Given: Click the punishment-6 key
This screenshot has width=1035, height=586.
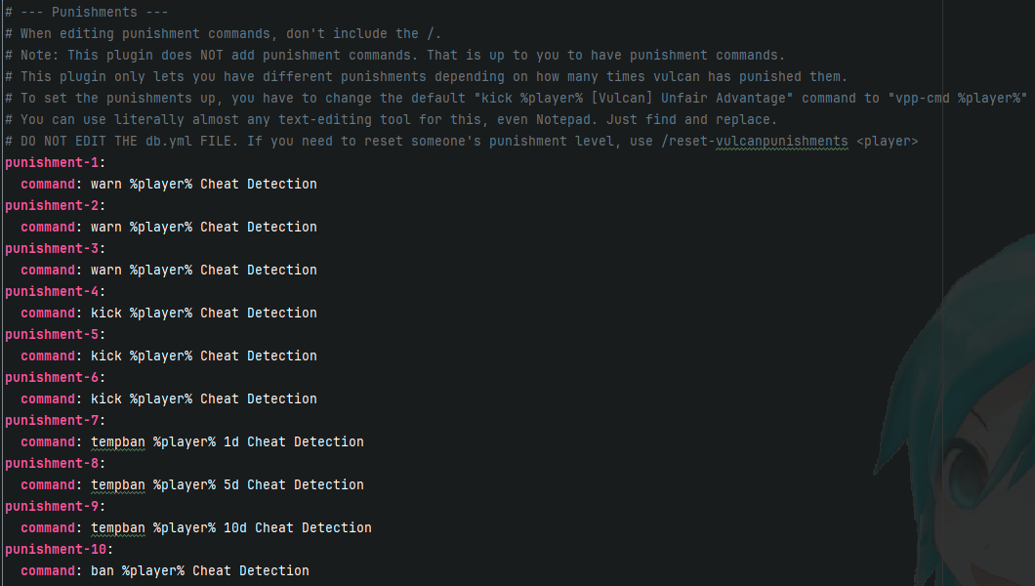Looking at the screenshot, I should click(x=52, y=377).
